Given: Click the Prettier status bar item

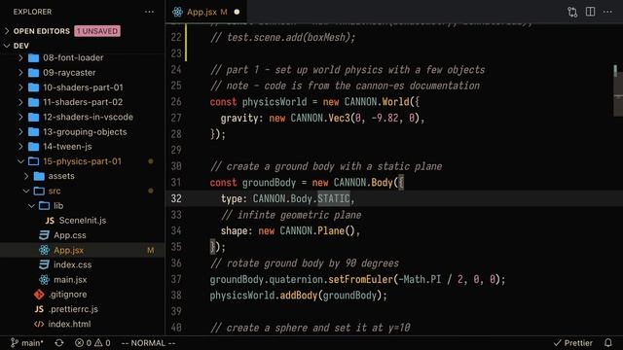Looking at the screenshot, I should pos(573,343).
